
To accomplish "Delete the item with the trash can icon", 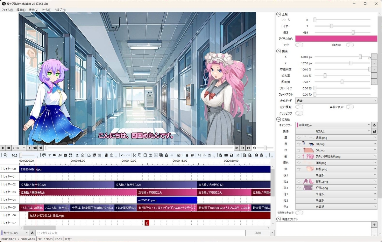I will tap(187, 155).
